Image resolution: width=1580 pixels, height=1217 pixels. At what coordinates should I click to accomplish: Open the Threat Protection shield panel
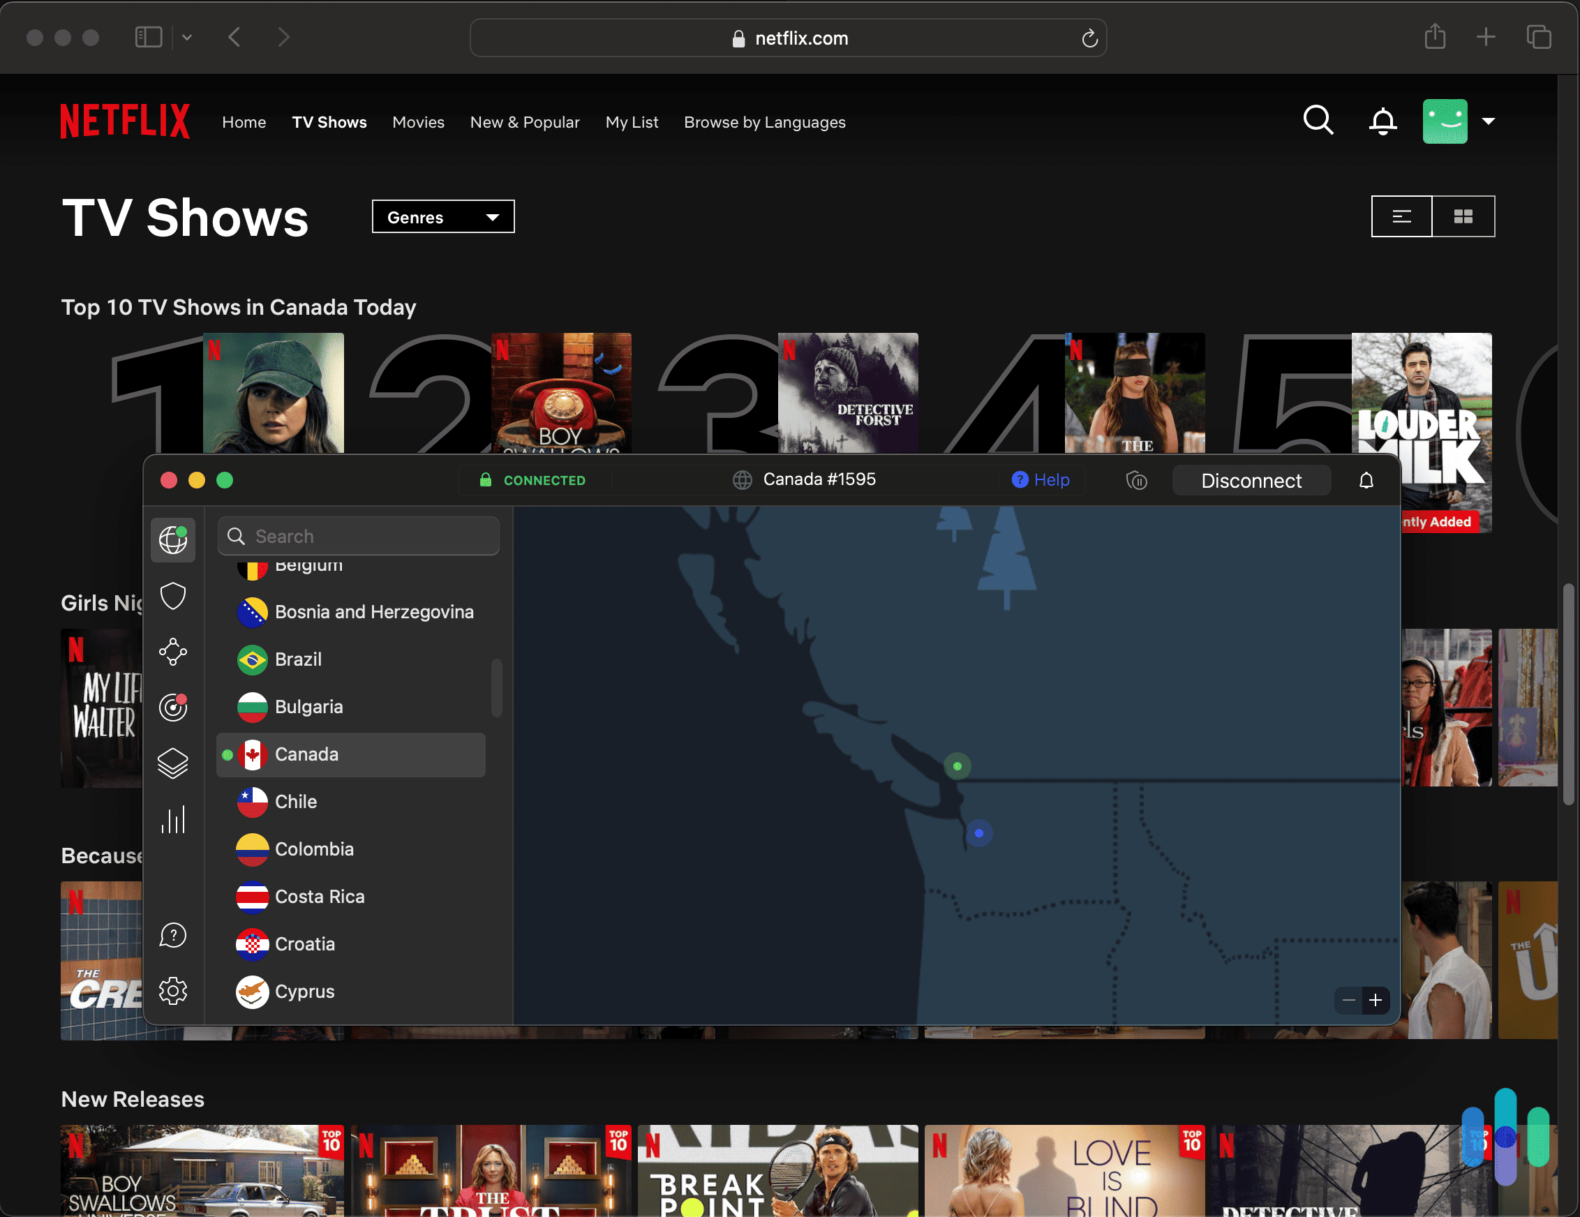click(x=173, y=595)
